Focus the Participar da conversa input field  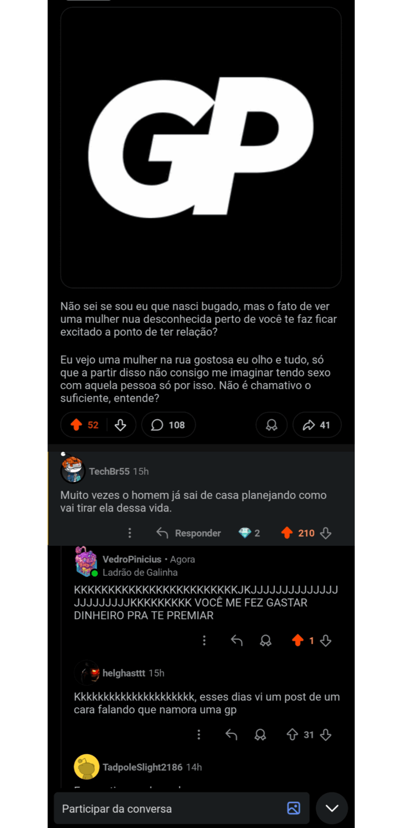pos(182,809)
